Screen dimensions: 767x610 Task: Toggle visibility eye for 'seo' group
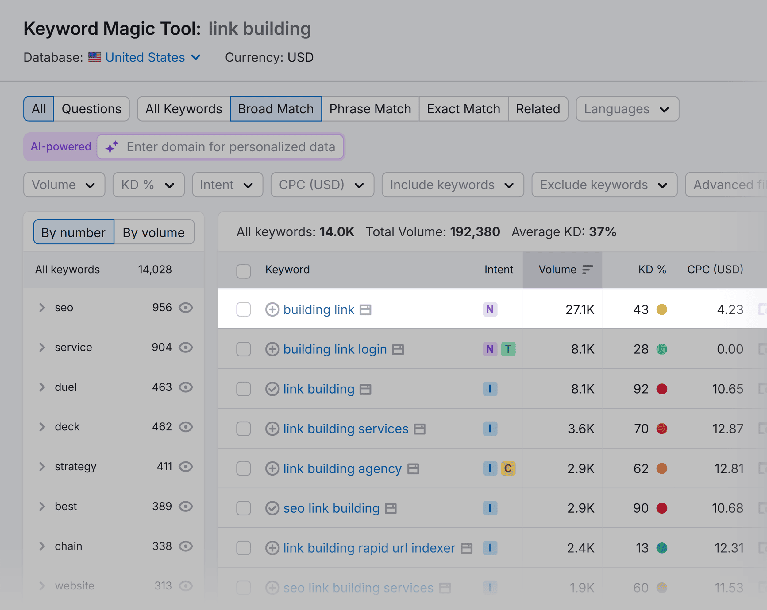186,308
